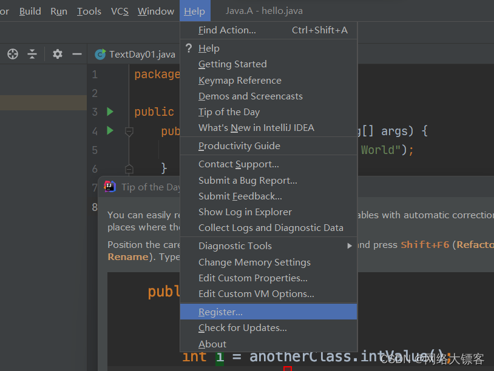
Task: Open the Build menu
Action: click(30, 12)
